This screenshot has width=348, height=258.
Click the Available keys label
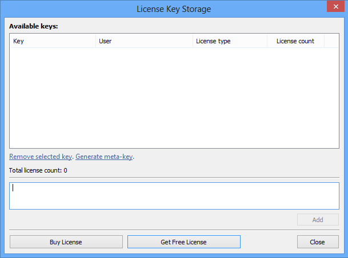[x=34, y=26]
